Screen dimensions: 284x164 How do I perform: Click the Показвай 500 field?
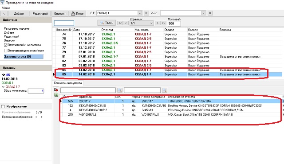pos(174,23)
